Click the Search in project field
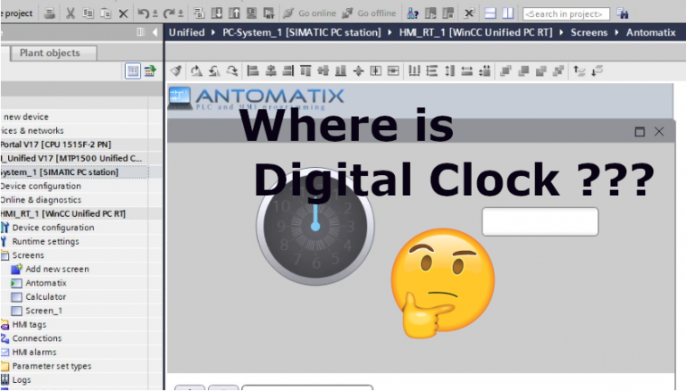The height and width of the screenshot is (391, 686). point(566,14)
